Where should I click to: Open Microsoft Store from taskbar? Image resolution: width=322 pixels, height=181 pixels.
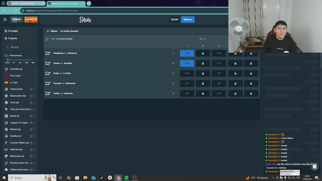pos(77,178)
